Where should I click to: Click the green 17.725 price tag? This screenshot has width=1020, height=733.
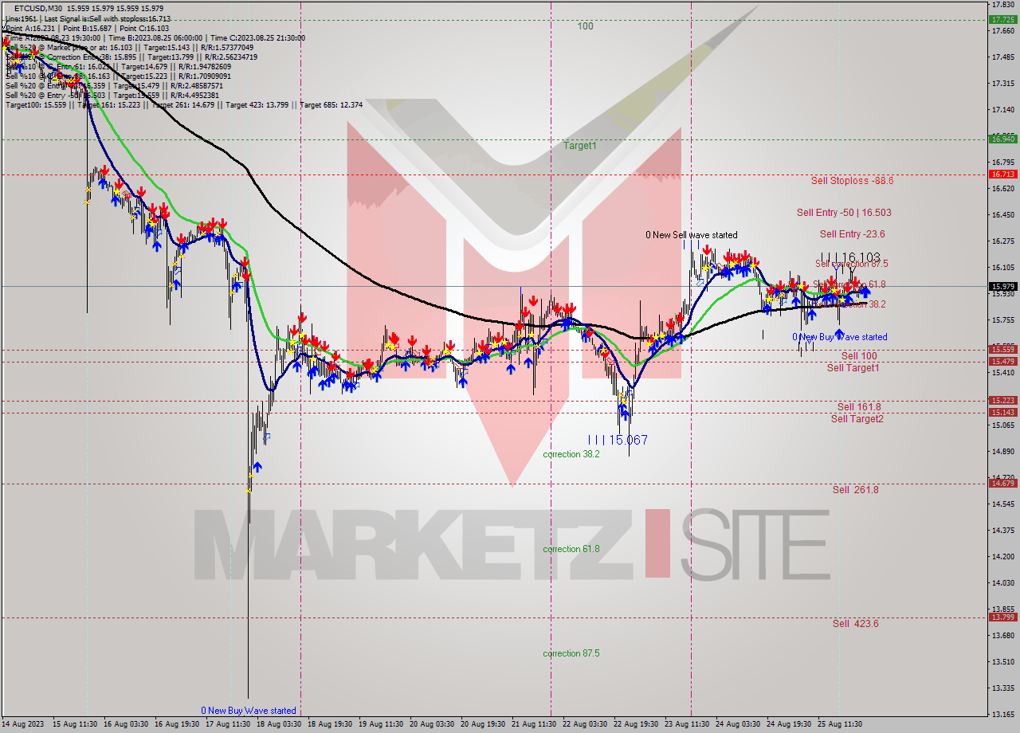click(x=1002, y=20)
